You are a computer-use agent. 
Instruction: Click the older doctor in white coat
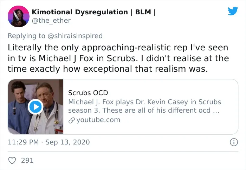point(46,109)
